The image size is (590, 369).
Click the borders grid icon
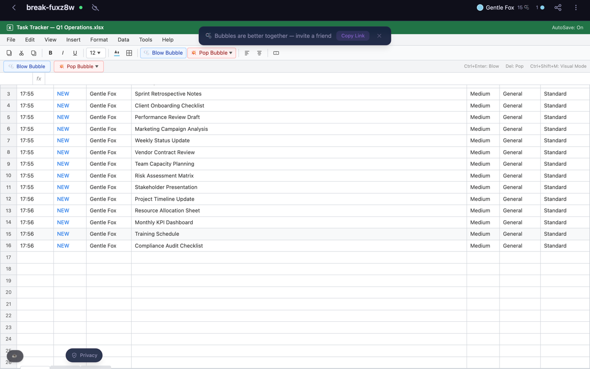[129, 53]
